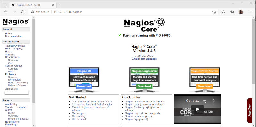The height and width of the screenshot is (127, 256).
Task: Open Network Outages
Action: pos(17,85)
